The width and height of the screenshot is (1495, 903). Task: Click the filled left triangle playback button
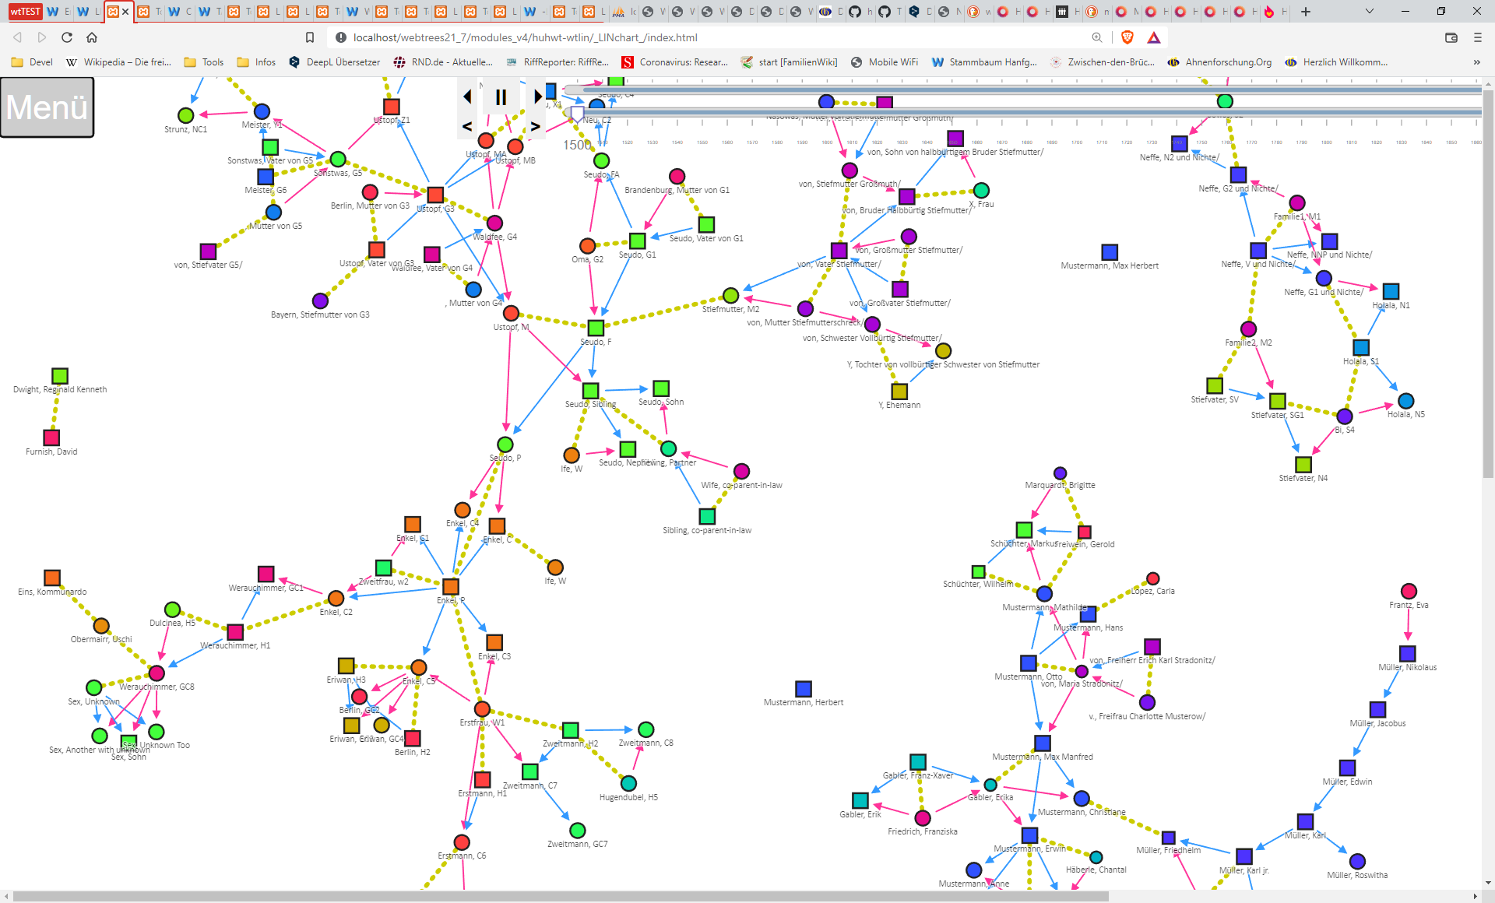467,97
